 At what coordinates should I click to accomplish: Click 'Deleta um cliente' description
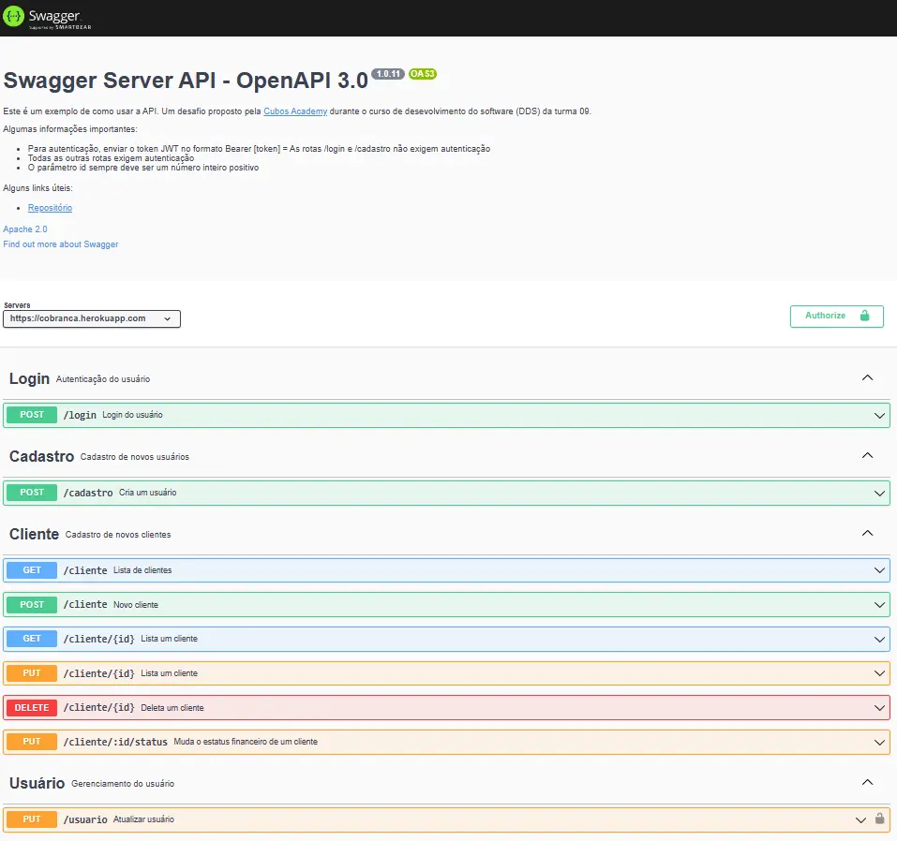[172, 708]
